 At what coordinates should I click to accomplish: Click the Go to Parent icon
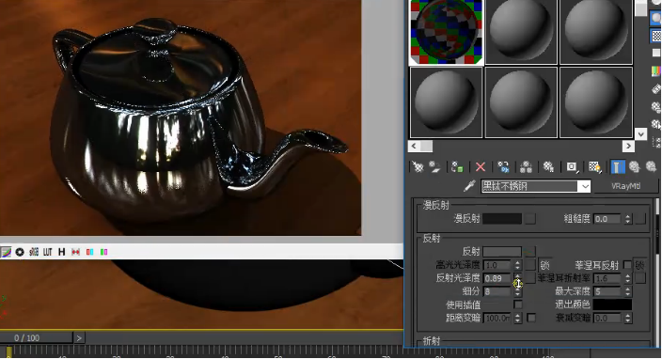(x=634, y=167)
